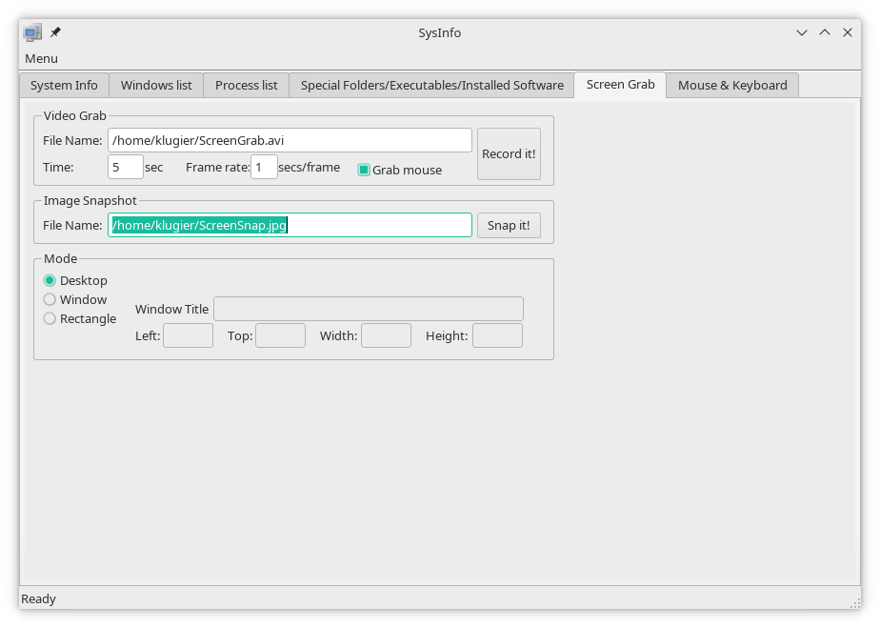The image size is (880, 628).
Task: Switch to the Mouse & Keyboard tab
Action: pyautogui.click(x=732, y=85)
